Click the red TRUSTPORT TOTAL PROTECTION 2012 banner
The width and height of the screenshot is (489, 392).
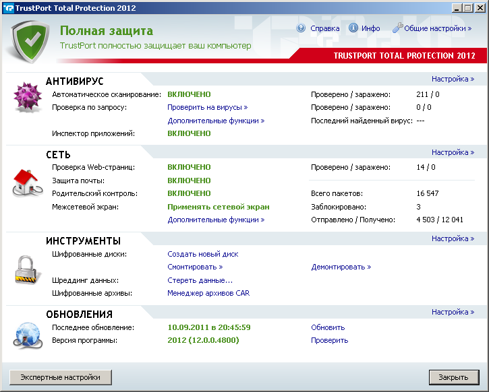point(404,56)
